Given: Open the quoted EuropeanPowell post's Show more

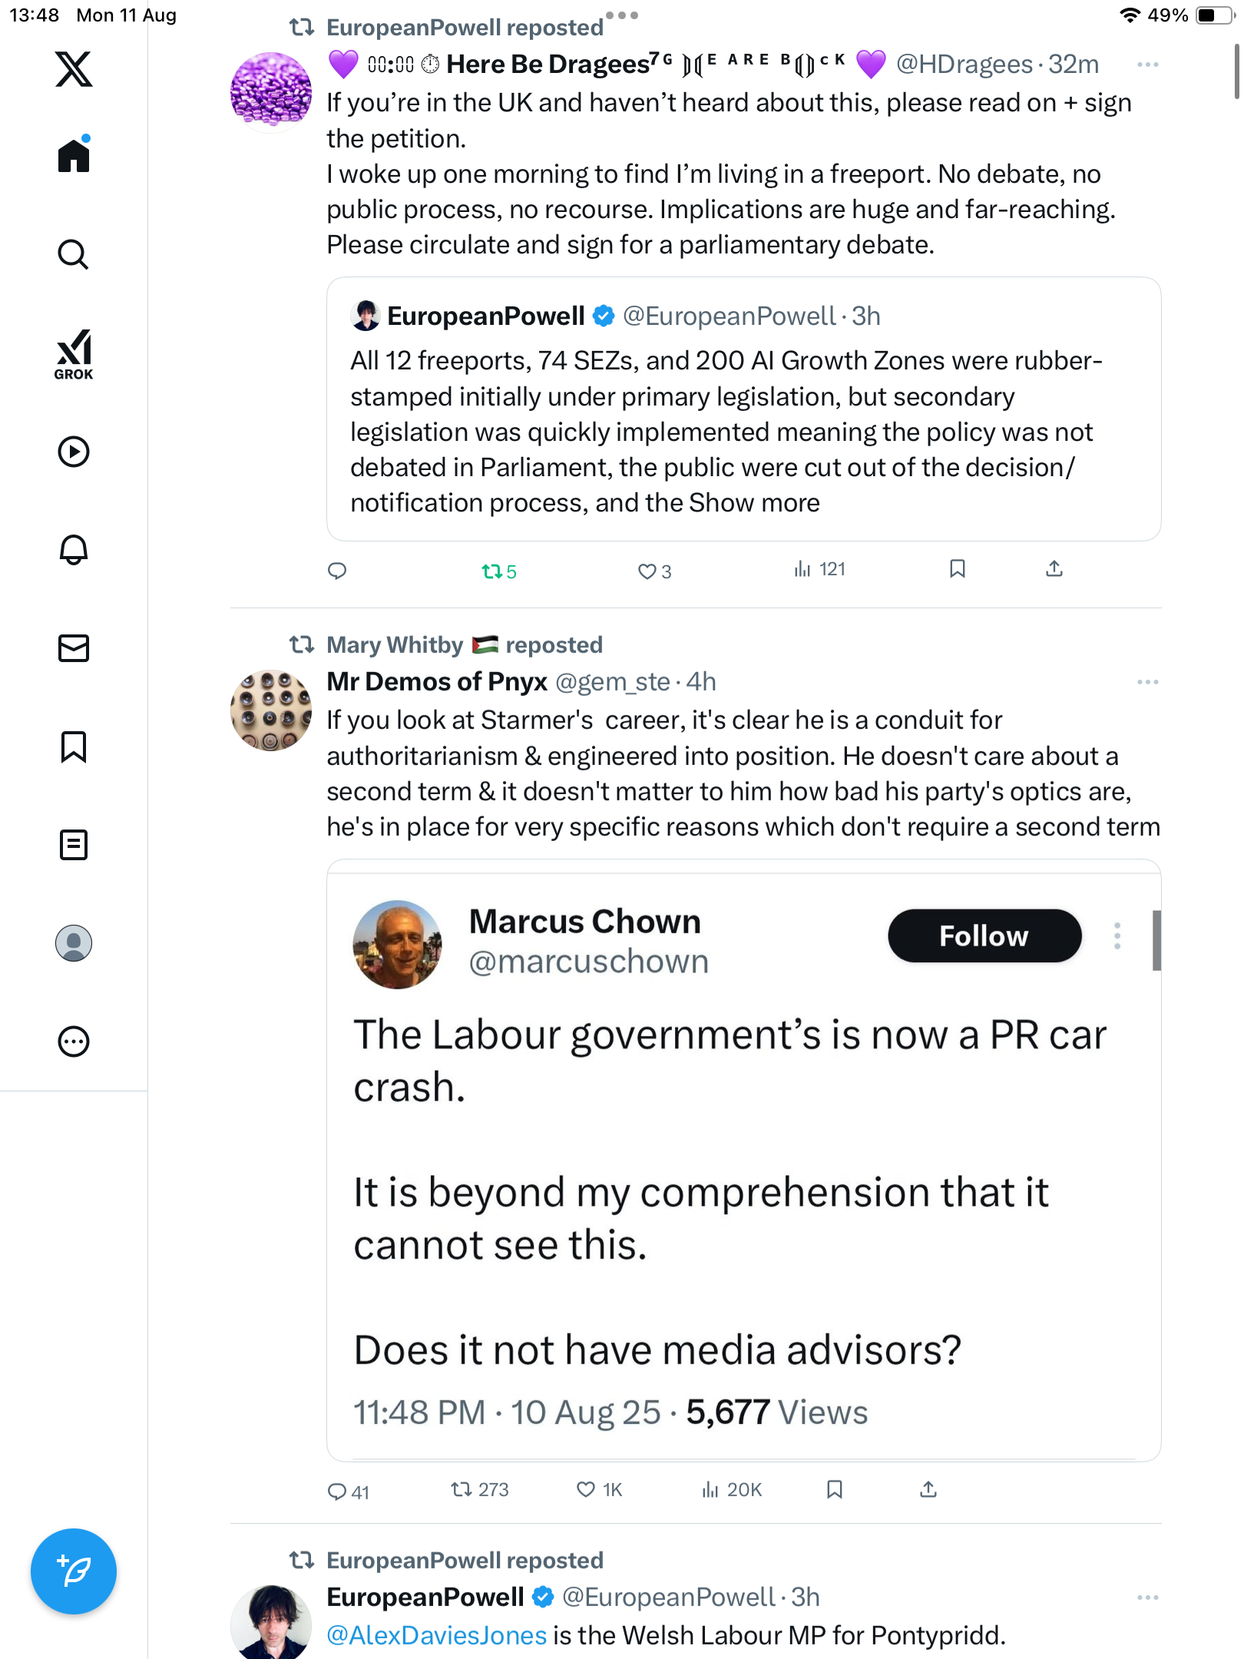Looking at the screenshot, I should click(754, 503).
